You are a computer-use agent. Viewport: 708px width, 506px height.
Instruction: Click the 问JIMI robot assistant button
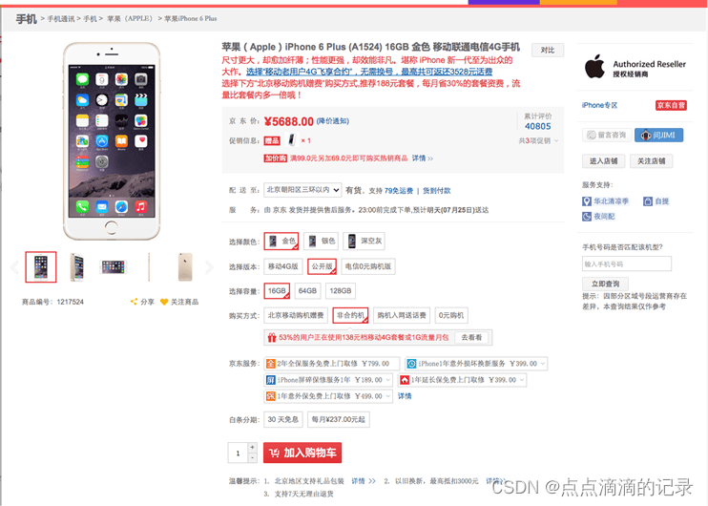point(658,135)
